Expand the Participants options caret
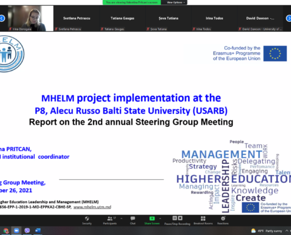Screen dimensions: 291x235 [x=121, y=219]
